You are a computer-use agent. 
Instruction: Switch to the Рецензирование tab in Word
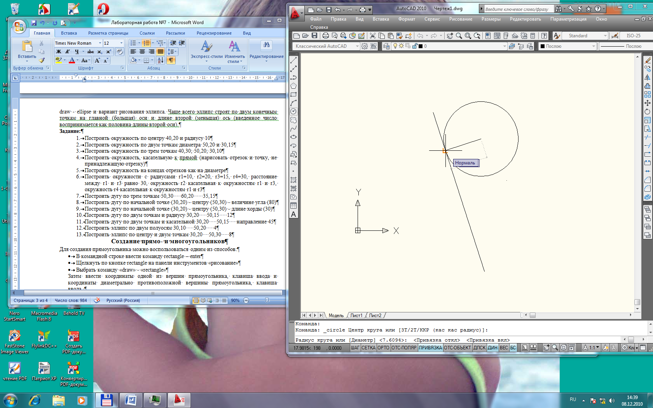point(214,33)
